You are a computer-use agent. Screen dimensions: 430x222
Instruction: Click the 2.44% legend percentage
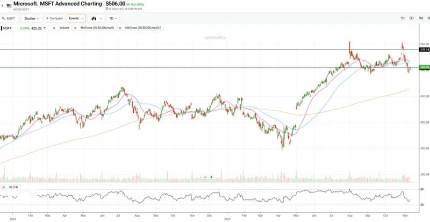(25, 28)
